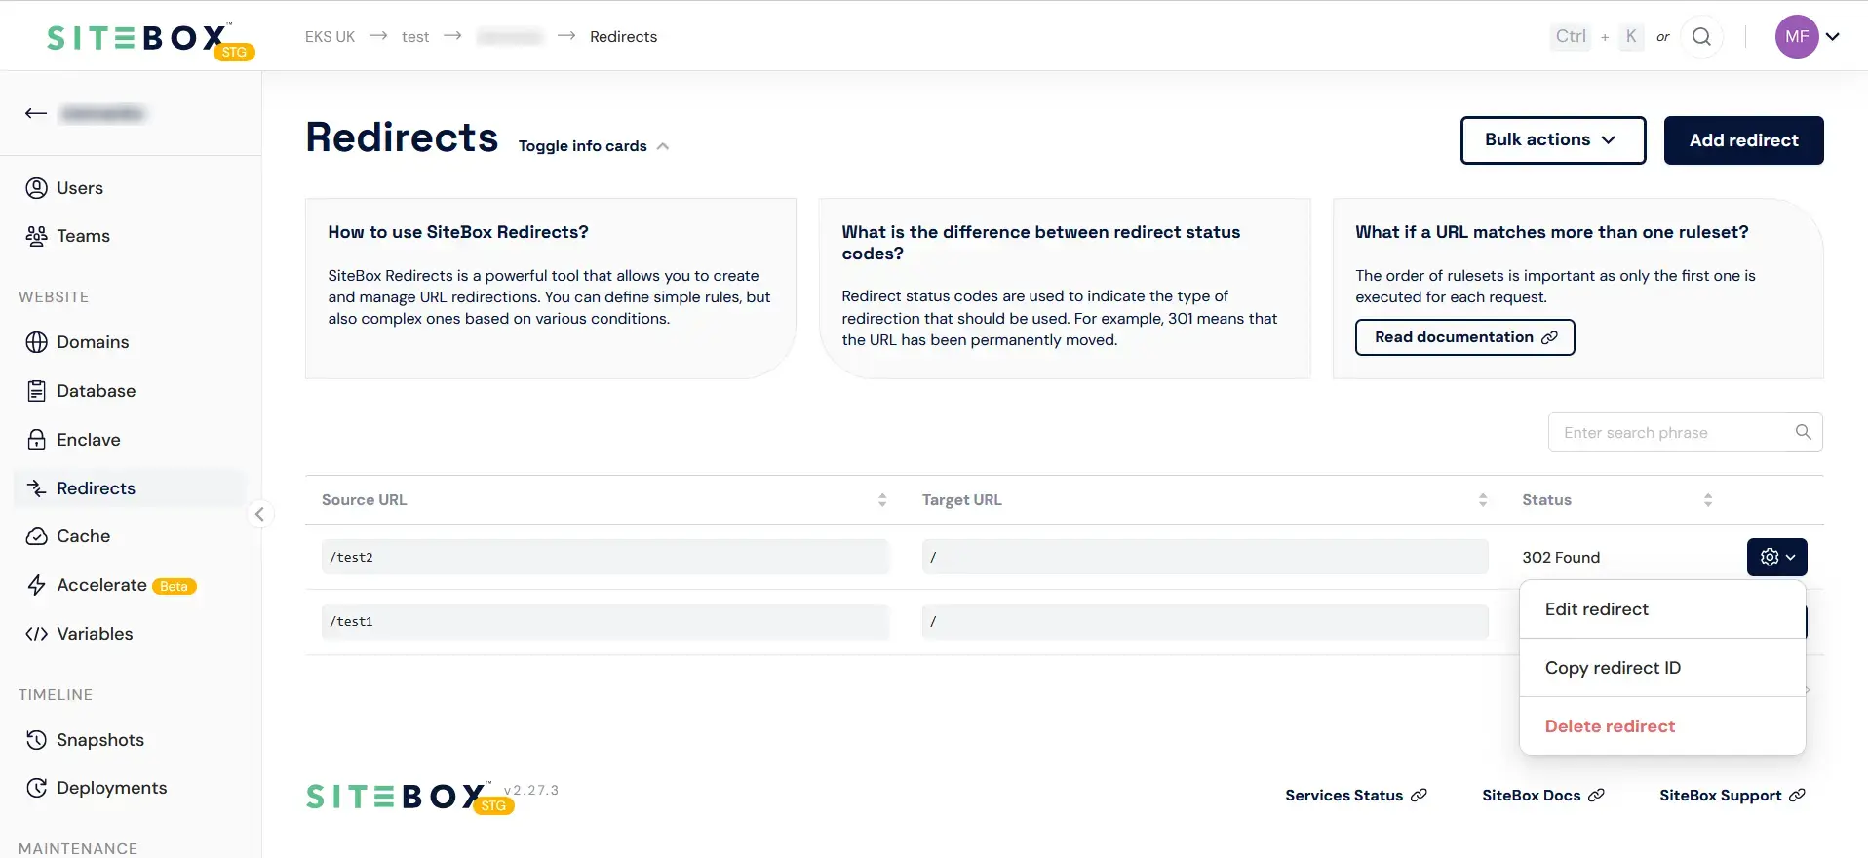
Task: Select Edit redirect from the menu
Action: pyautogui.click(x=1662, y=609)
